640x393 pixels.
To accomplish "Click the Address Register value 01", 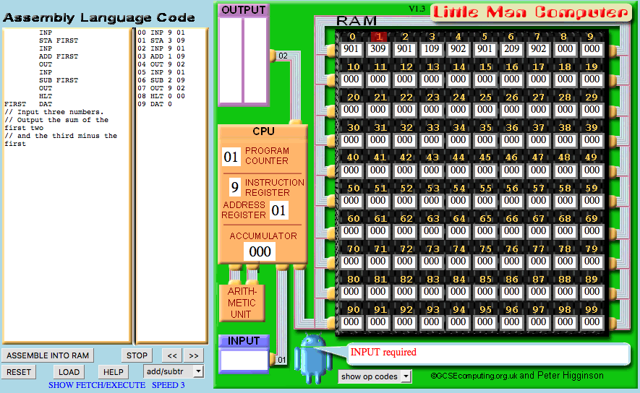I will [x=278, y=210].
